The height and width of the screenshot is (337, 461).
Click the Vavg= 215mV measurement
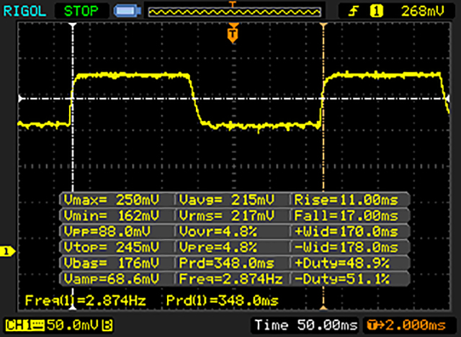[x=227, y=200]
